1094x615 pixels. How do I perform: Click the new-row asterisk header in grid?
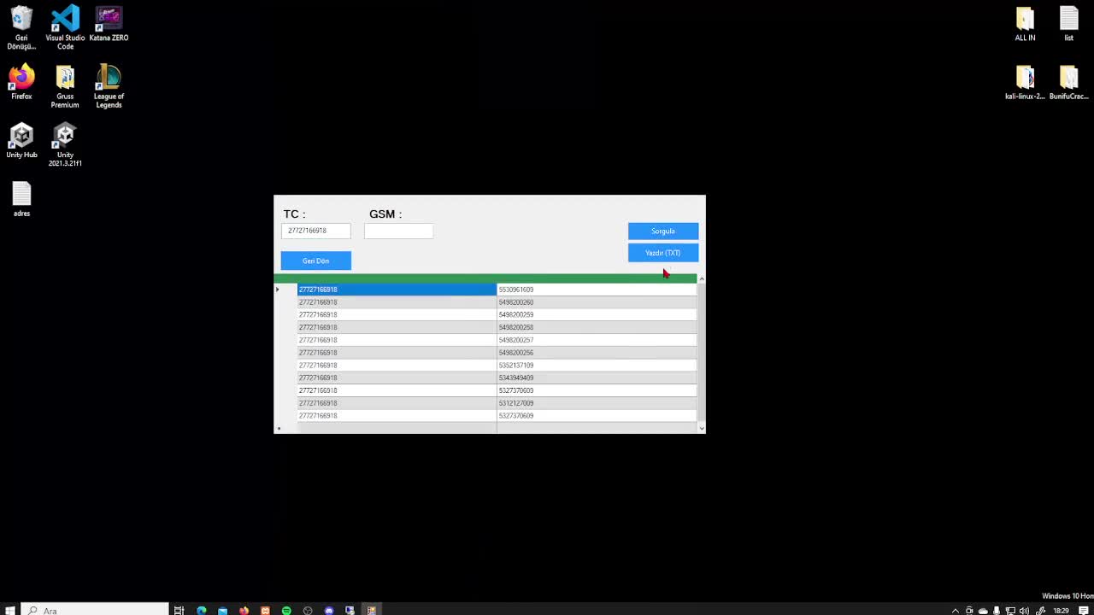(x=285, y=428)
